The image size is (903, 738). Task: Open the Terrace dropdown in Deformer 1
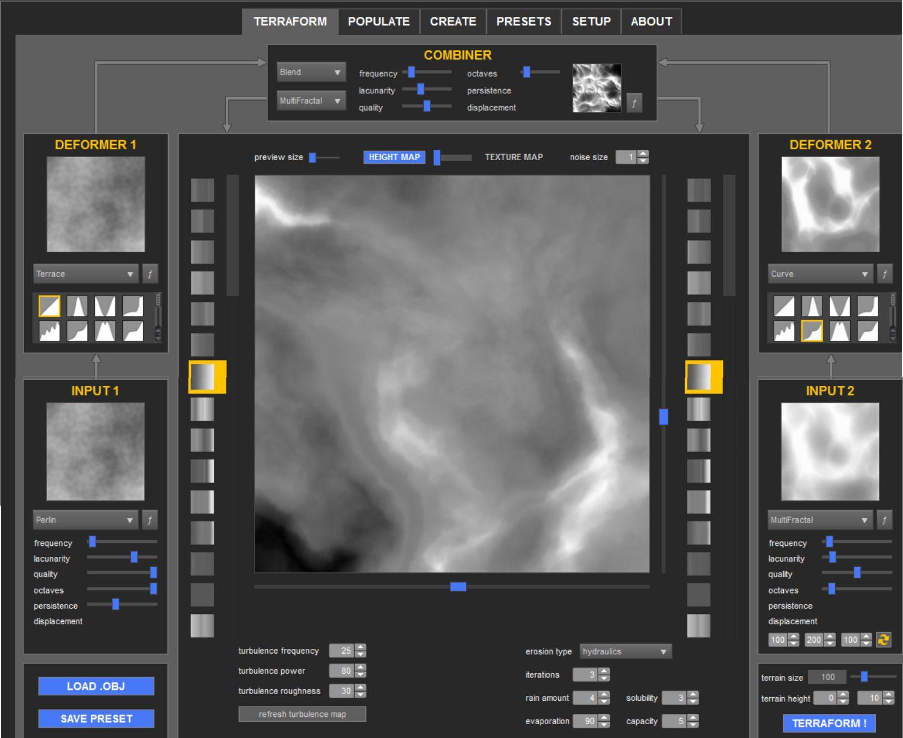click(x=85, y=274)
